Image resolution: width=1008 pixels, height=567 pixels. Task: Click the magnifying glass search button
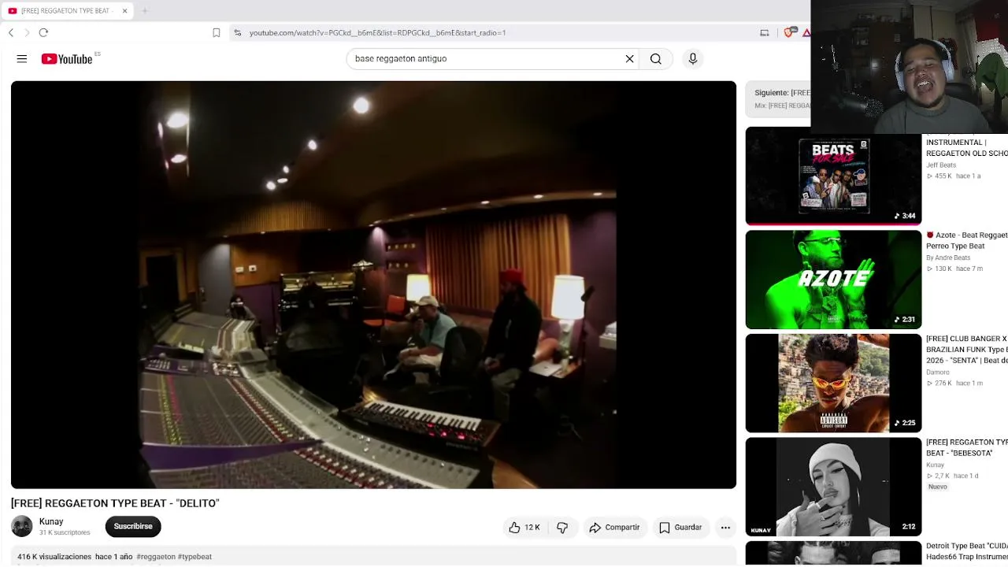coord(656,59)
